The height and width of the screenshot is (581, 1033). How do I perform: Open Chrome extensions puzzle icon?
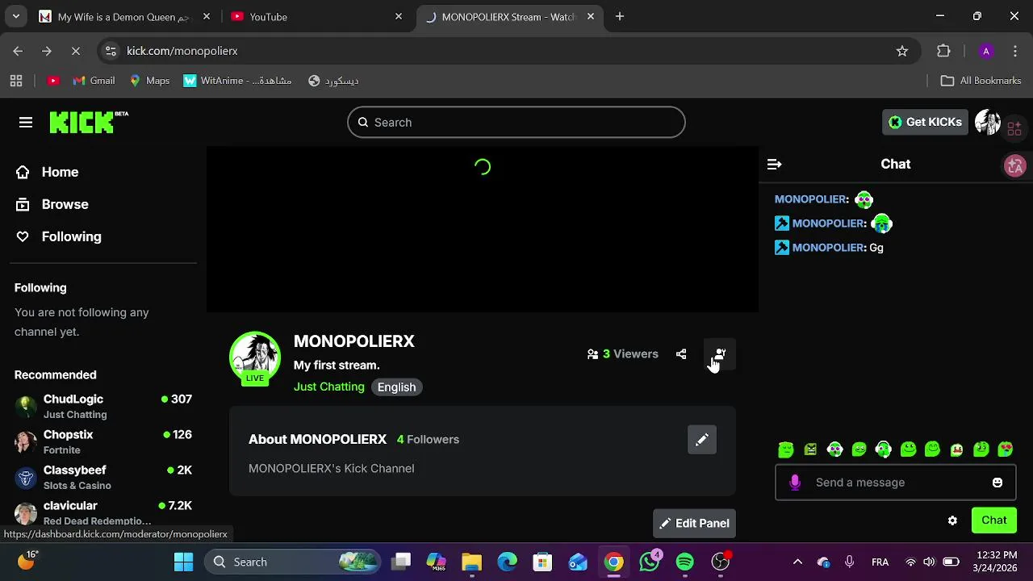coord(943,51)
